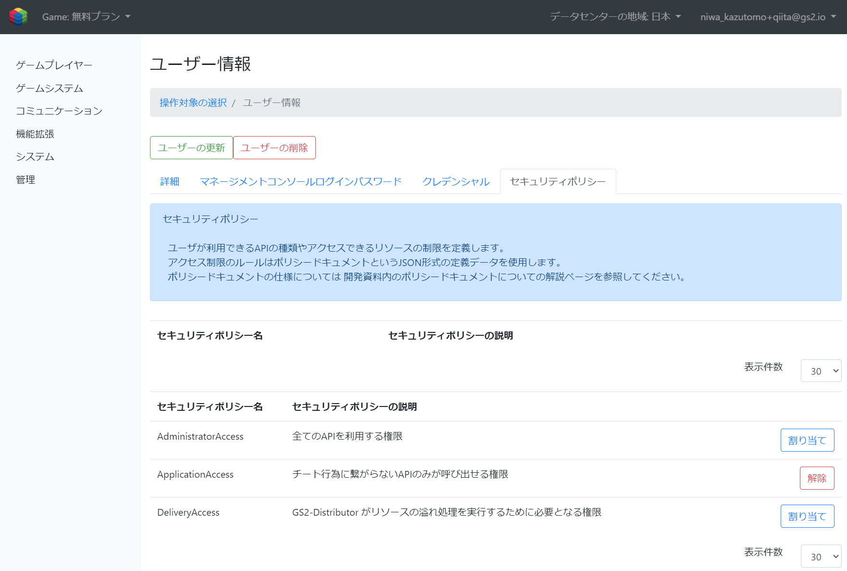847x571 pixels.
Task: Open システム in the sidebar
Action: click(35, 157)
